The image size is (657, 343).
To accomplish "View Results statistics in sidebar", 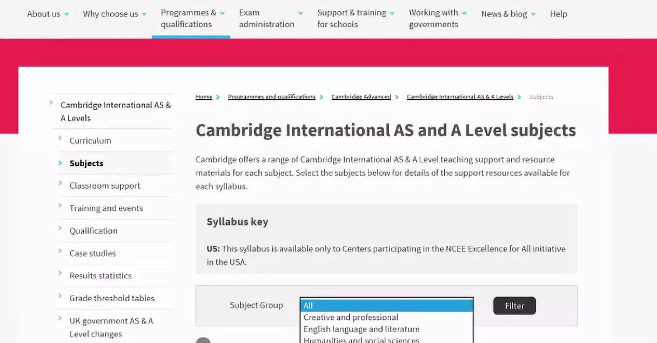I will coord(100,276).
